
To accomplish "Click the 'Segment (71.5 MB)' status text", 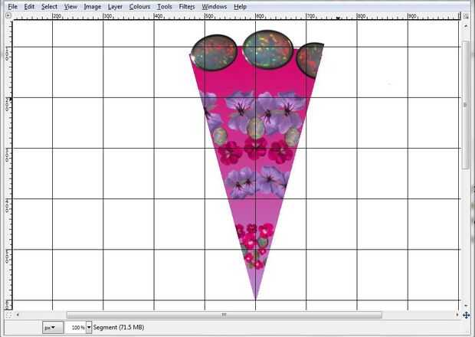I will tap(119, 327).
